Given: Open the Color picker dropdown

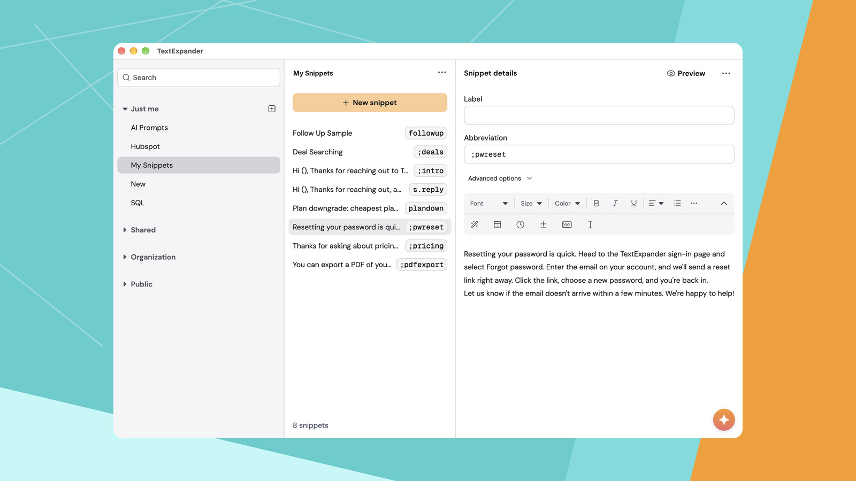Looking at the screenshot, I should tap(567, 203).
